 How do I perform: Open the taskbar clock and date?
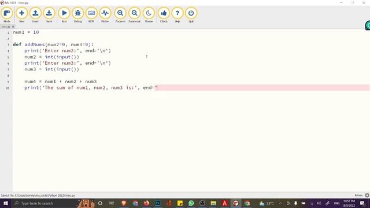point(349,203)
